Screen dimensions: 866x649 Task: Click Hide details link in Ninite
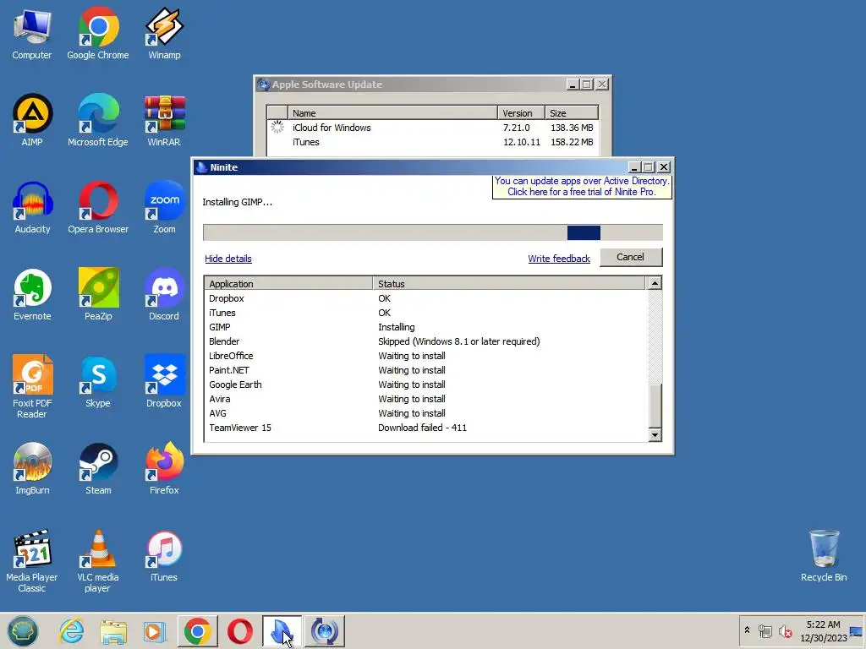coord(228,259)
